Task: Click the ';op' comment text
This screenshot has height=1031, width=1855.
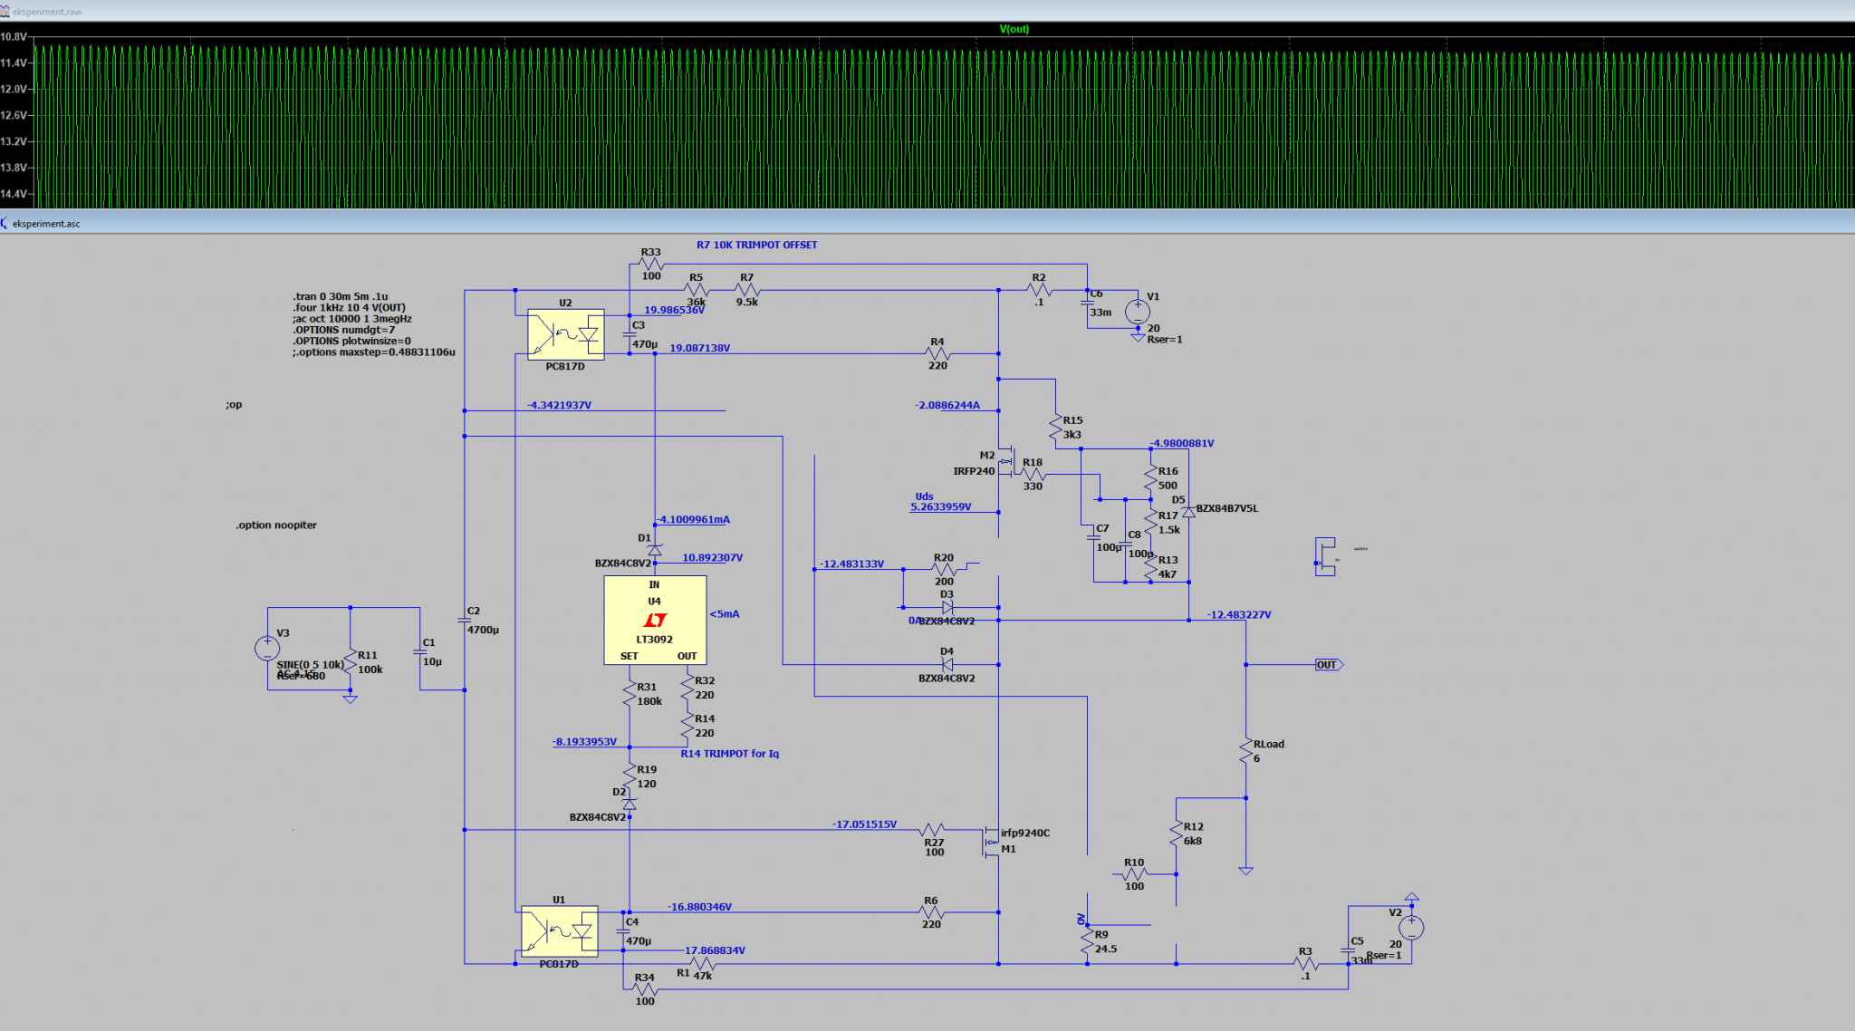Action: 234,405
